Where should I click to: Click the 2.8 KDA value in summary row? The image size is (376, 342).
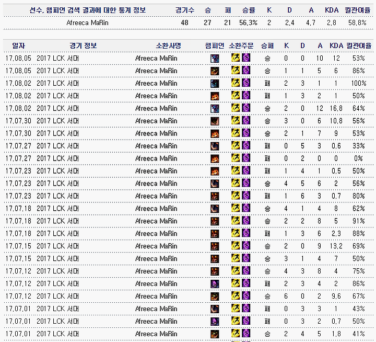pyautogui.click(x=332, y=23)
